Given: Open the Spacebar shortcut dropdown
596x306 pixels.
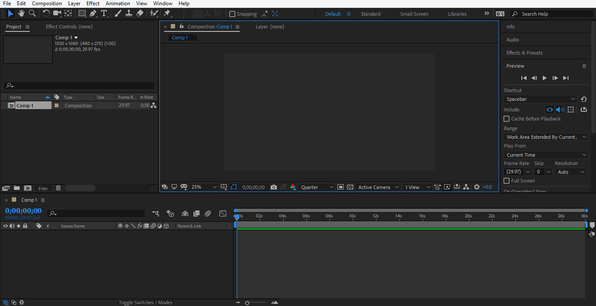Looking at the screenshot, I should [x=541, y=99].
